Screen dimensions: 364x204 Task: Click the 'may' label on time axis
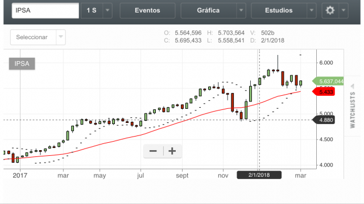tap(100, 176)
